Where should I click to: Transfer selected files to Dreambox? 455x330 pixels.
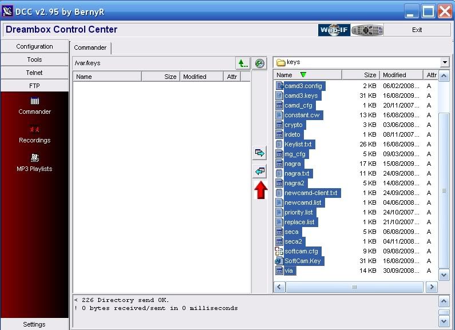tap(259, 171)
